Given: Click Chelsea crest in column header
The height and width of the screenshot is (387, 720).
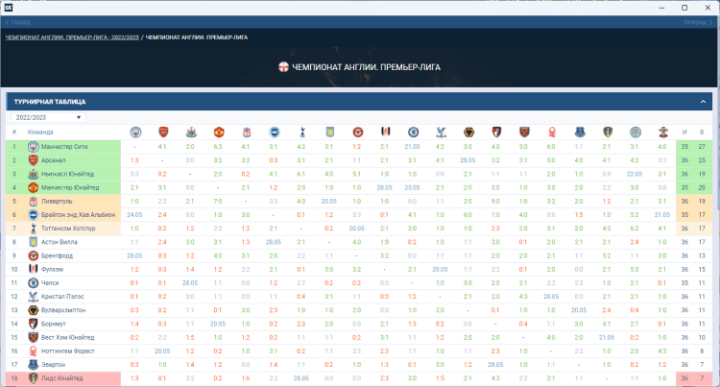Looking at the screenshot, I should point(413,133).
